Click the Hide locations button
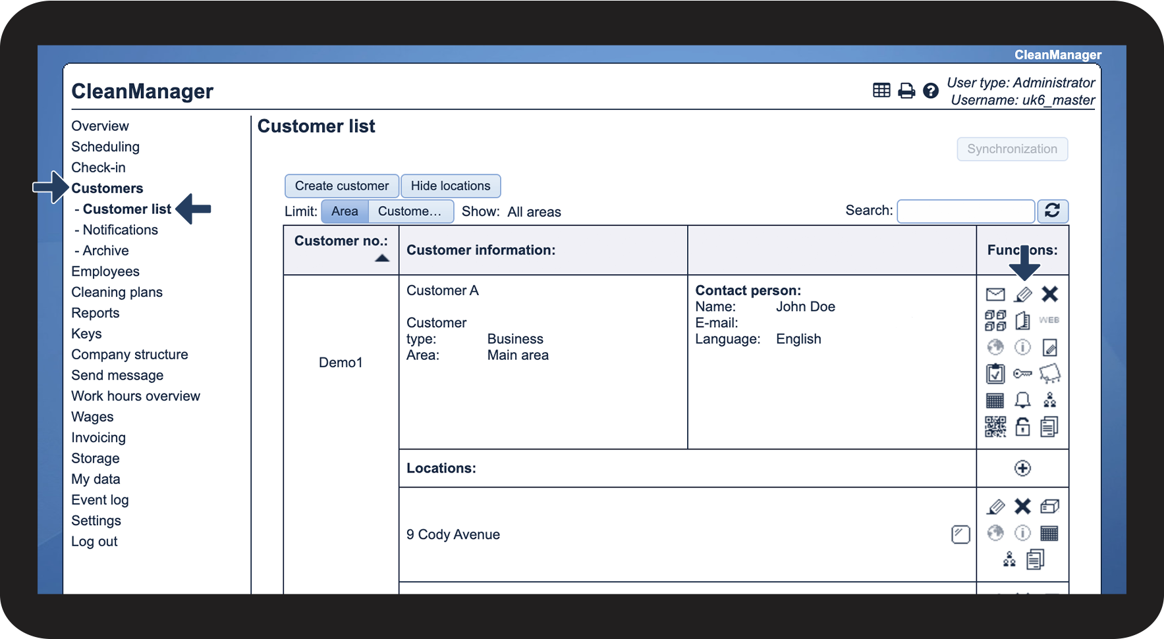The width and height of the screenshot is (1164, 639). pos(451,186)
